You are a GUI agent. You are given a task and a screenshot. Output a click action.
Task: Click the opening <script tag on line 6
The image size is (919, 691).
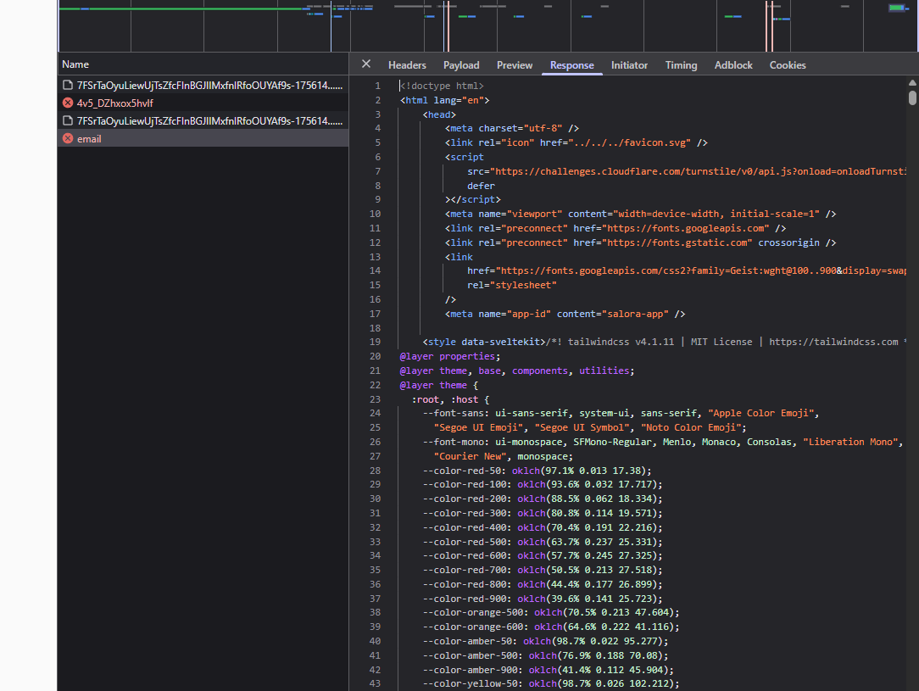tap(465, 157)
